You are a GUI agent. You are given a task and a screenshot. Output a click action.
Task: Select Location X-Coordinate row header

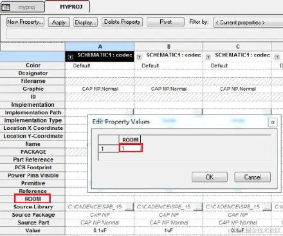(33, 128)
